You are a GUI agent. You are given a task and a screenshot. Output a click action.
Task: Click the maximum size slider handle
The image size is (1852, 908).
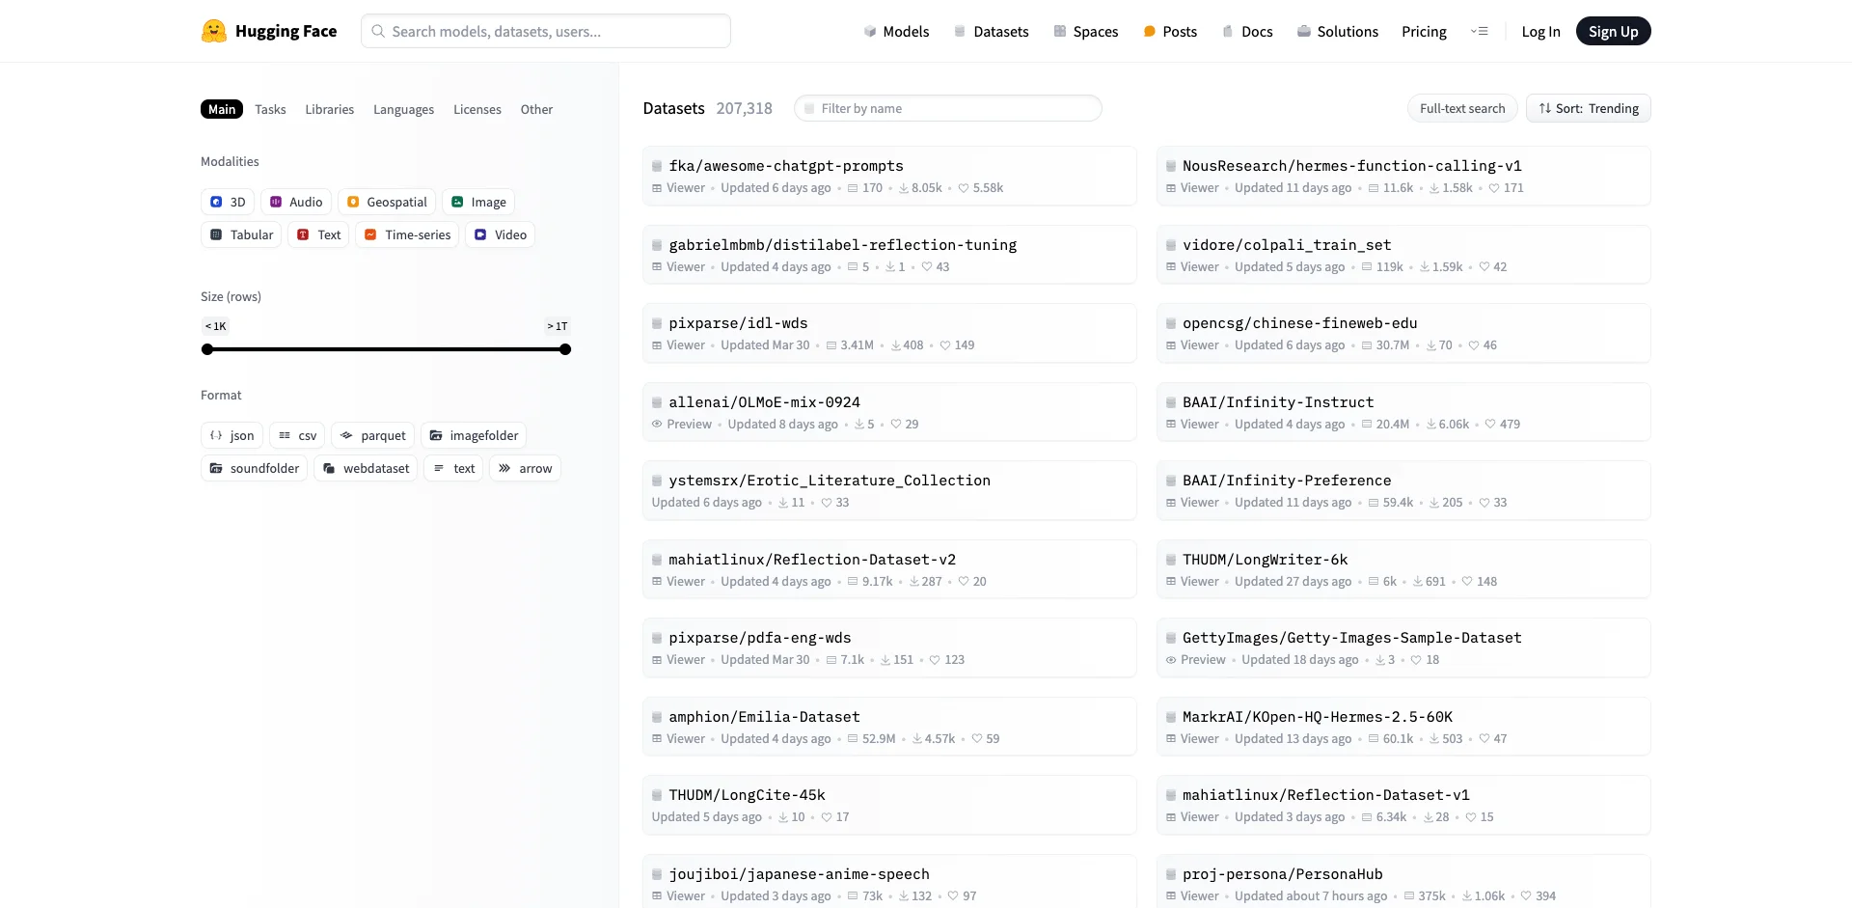[565, 349]
